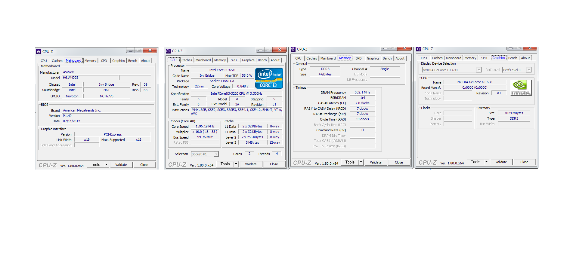Open About tab in CPU window
Viewport: 576px width, 269px height.
275,60
